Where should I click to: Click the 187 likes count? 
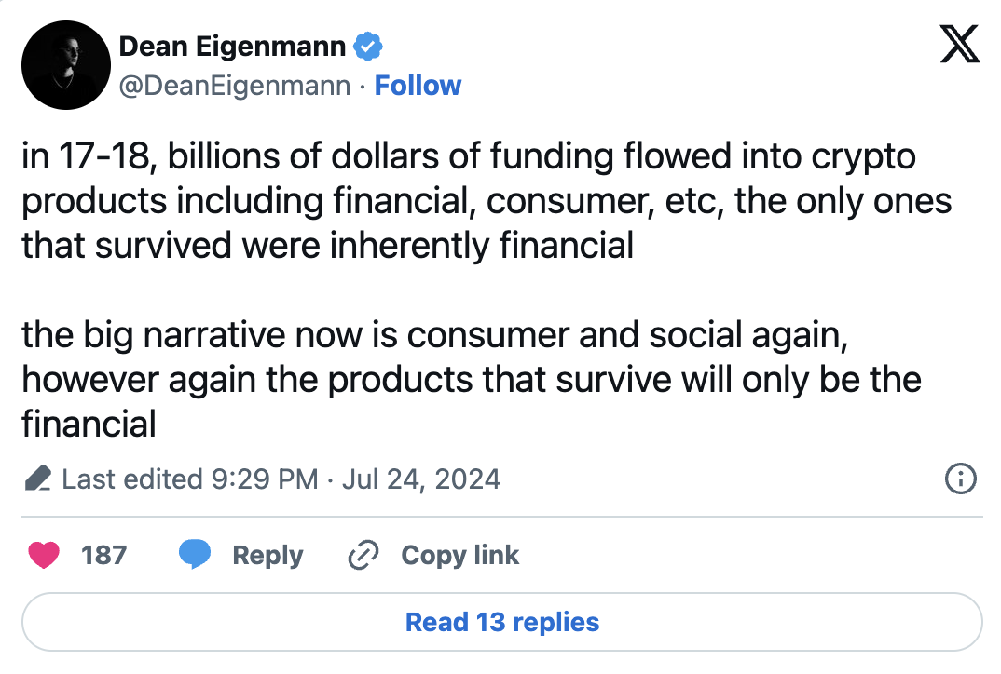tap(103, 556)
